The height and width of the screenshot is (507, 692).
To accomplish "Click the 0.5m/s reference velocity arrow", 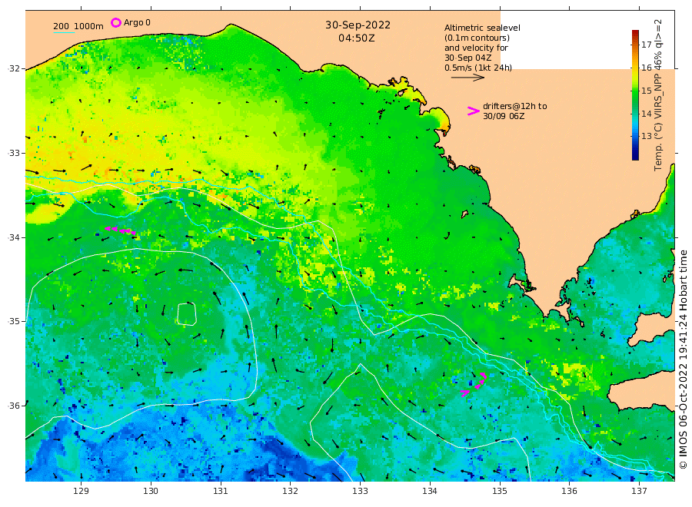I will point(467,78).
